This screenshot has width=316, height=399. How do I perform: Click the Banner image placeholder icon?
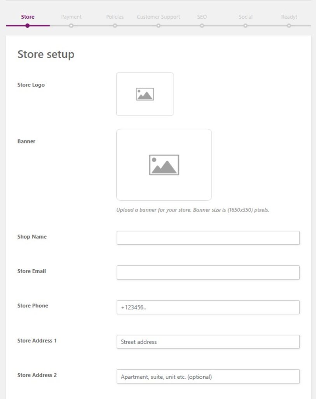(164, 165)
